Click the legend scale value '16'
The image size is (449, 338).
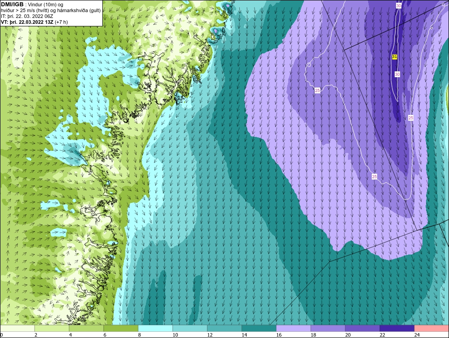coord(279,335)
